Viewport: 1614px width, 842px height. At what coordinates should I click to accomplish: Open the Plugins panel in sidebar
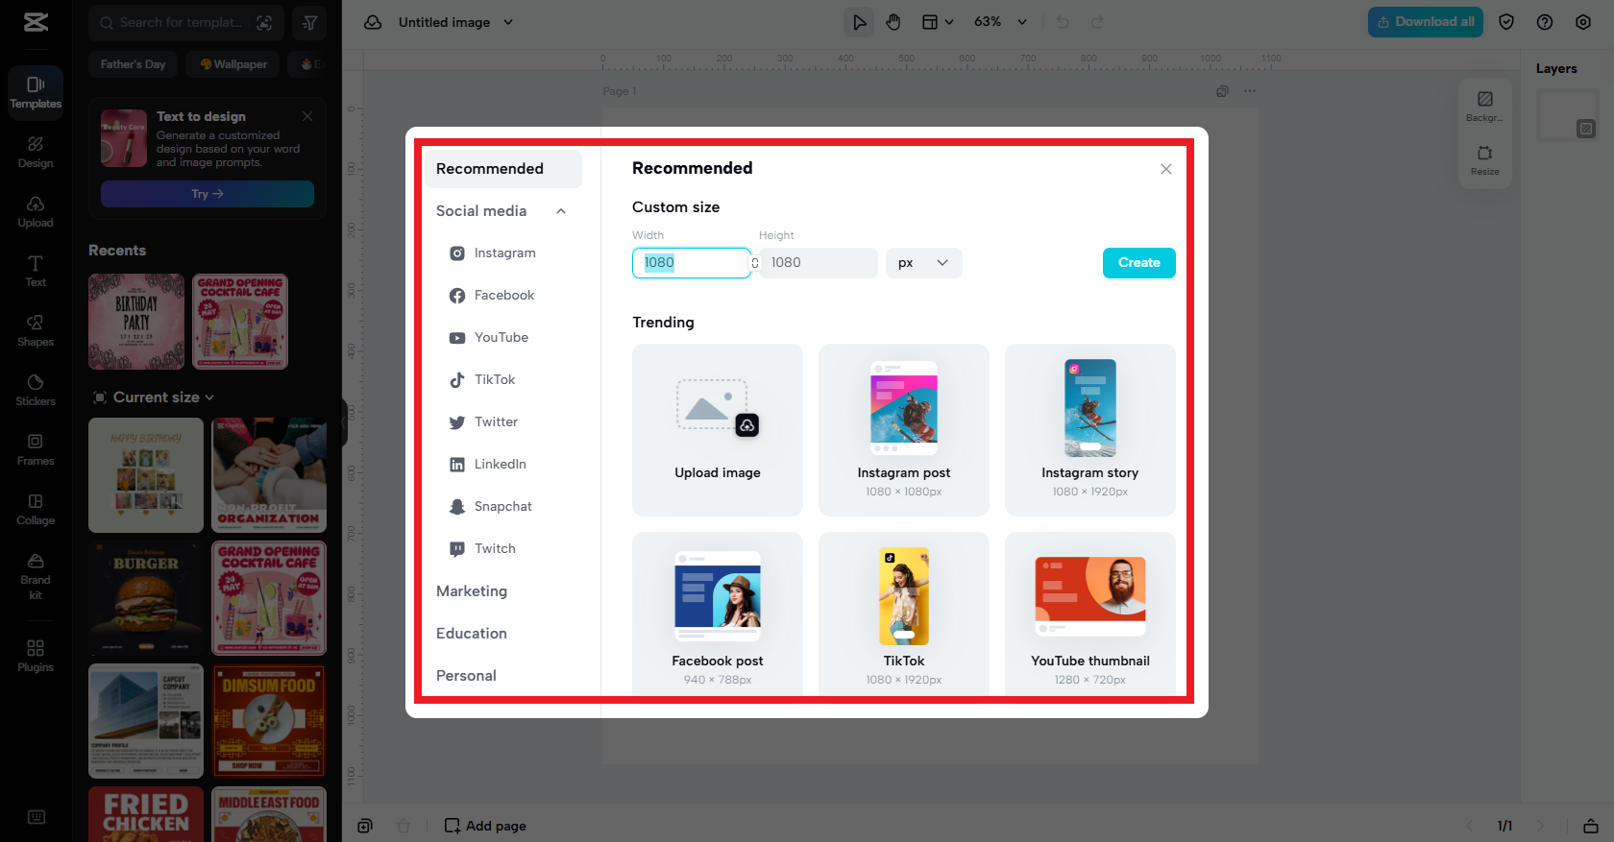(36, 657)
